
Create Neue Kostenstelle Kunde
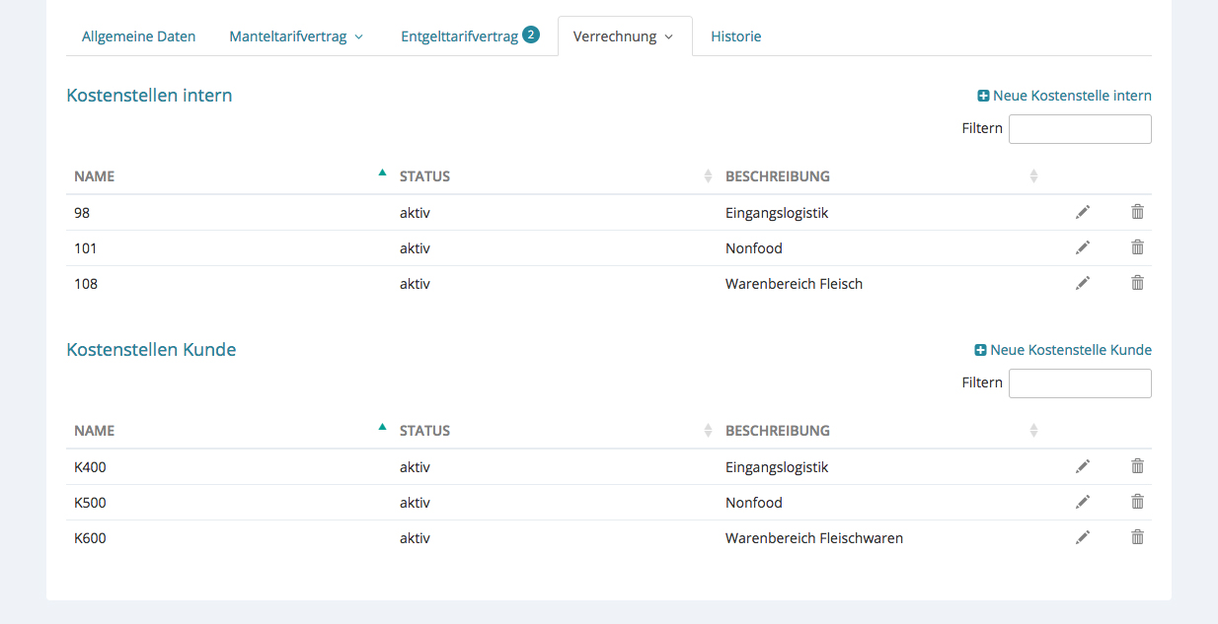pos(1063,350)
